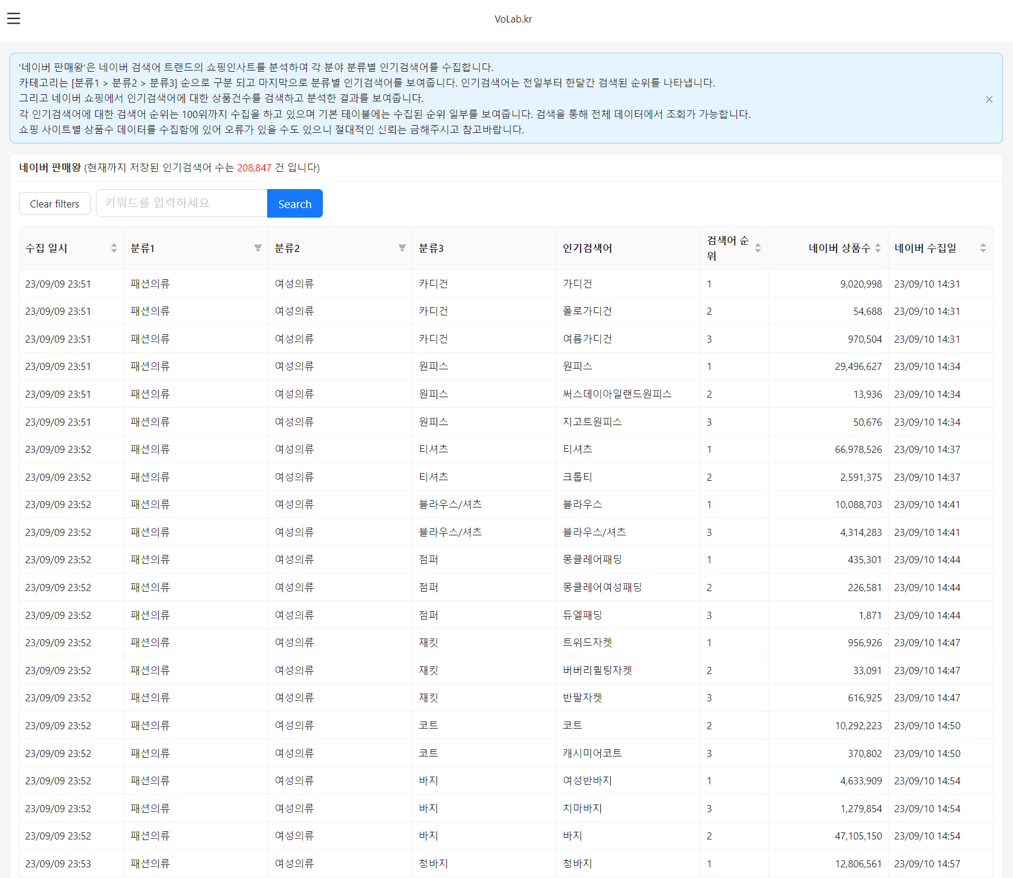Click keyword cell 반팔자켓
The height and width of the screenshot is (878, 1013).
click(x=582, y=698)
